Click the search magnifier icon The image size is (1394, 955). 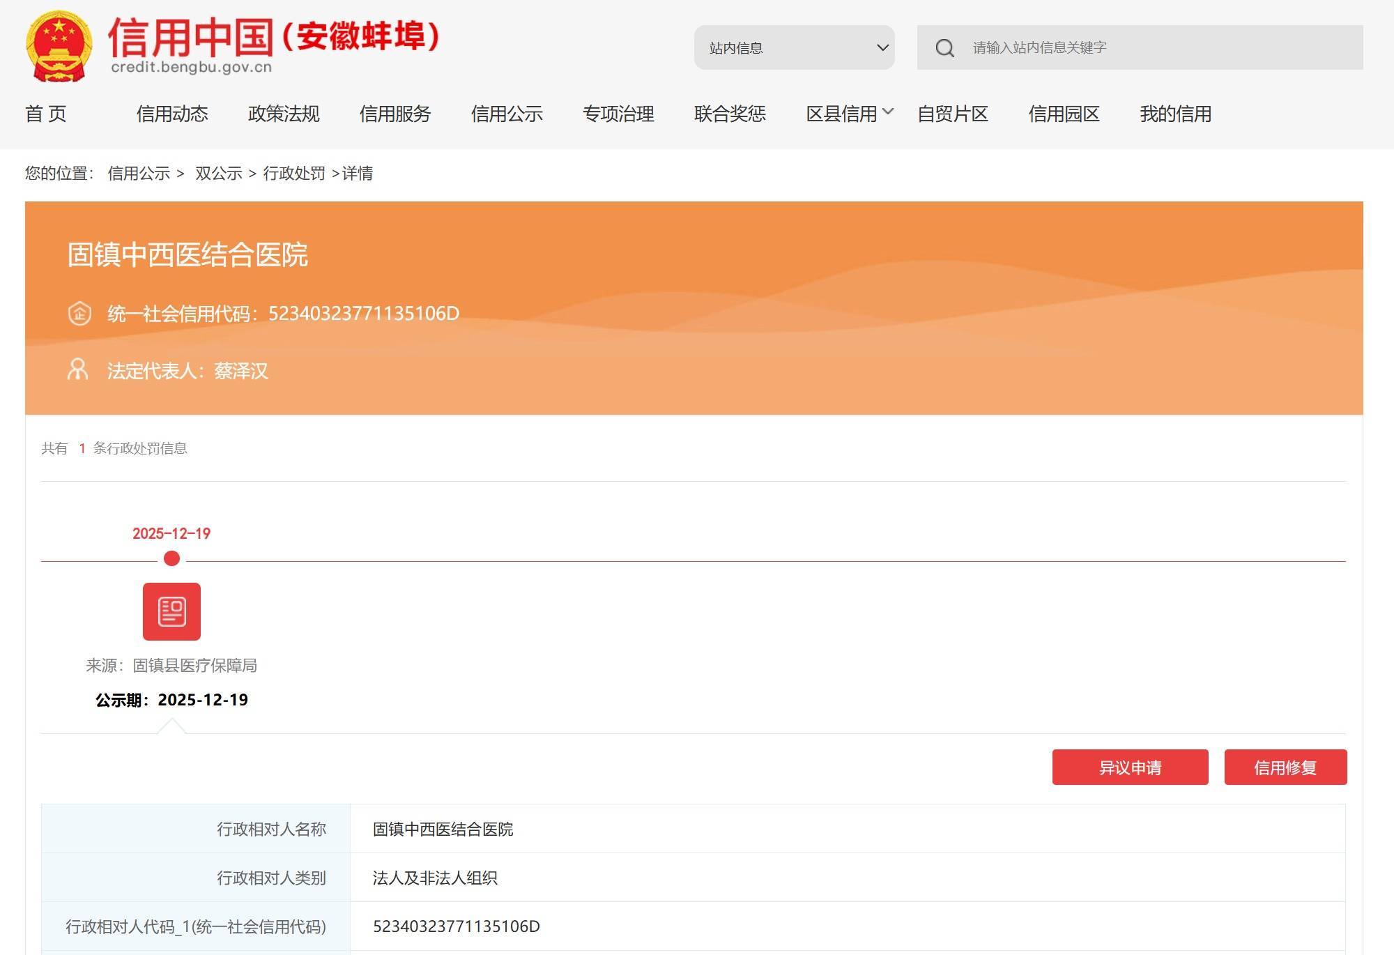tap(944, 48)
